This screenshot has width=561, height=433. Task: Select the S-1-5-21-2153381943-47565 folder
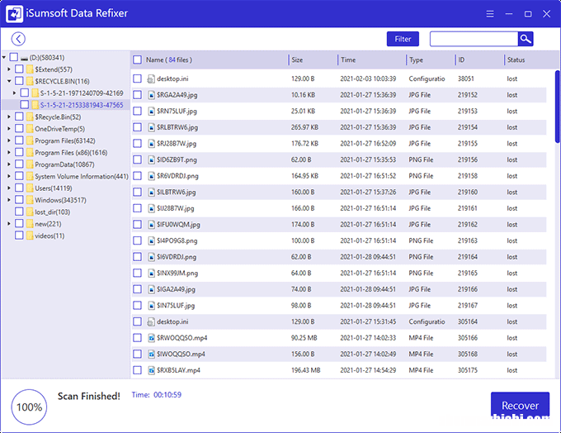pos(82,105)
